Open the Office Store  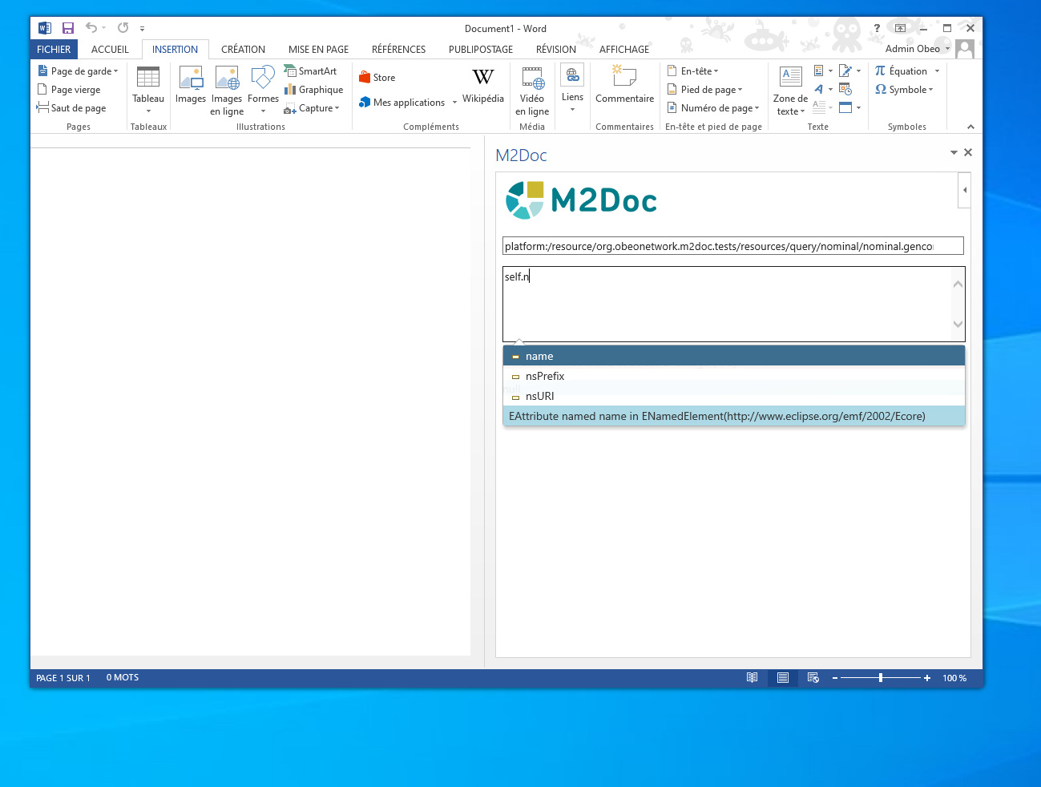(x=377, y=78)
